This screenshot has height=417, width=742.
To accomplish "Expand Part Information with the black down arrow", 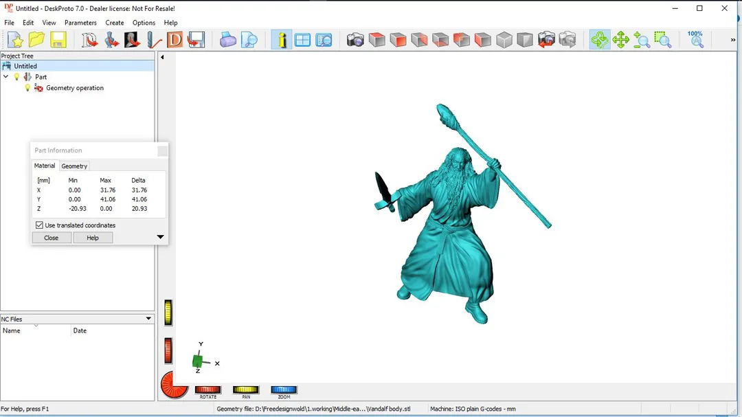I will coord(160,236).
